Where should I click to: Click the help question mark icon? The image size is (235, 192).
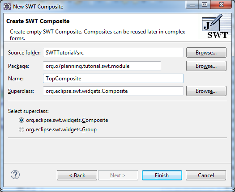pyautogui.click(x=15, y=175)
